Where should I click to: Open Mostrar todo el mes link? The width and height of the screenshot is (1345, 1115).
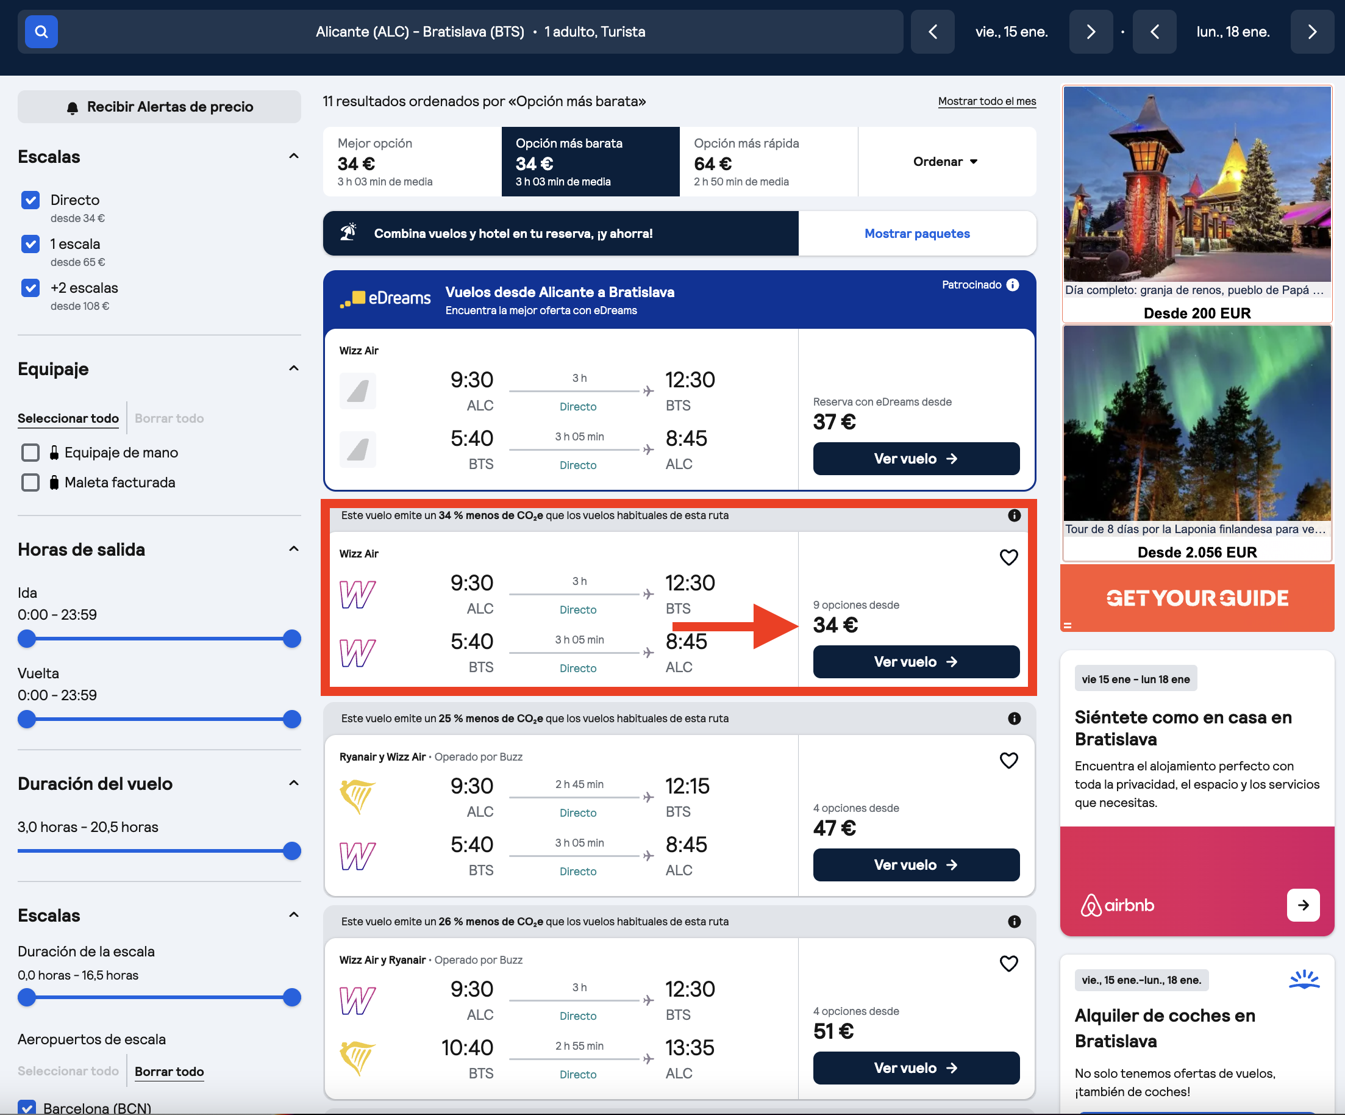987,101
